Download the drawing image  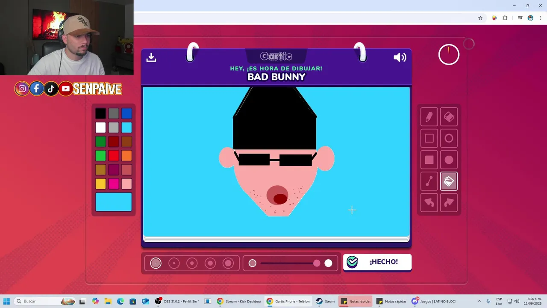(x=151, y=57)
